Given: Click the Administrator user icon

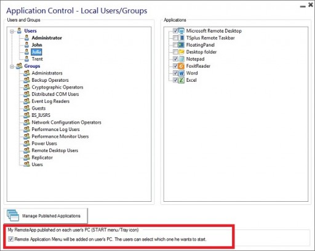Looking at the screenshot, I should pos(26,38).
